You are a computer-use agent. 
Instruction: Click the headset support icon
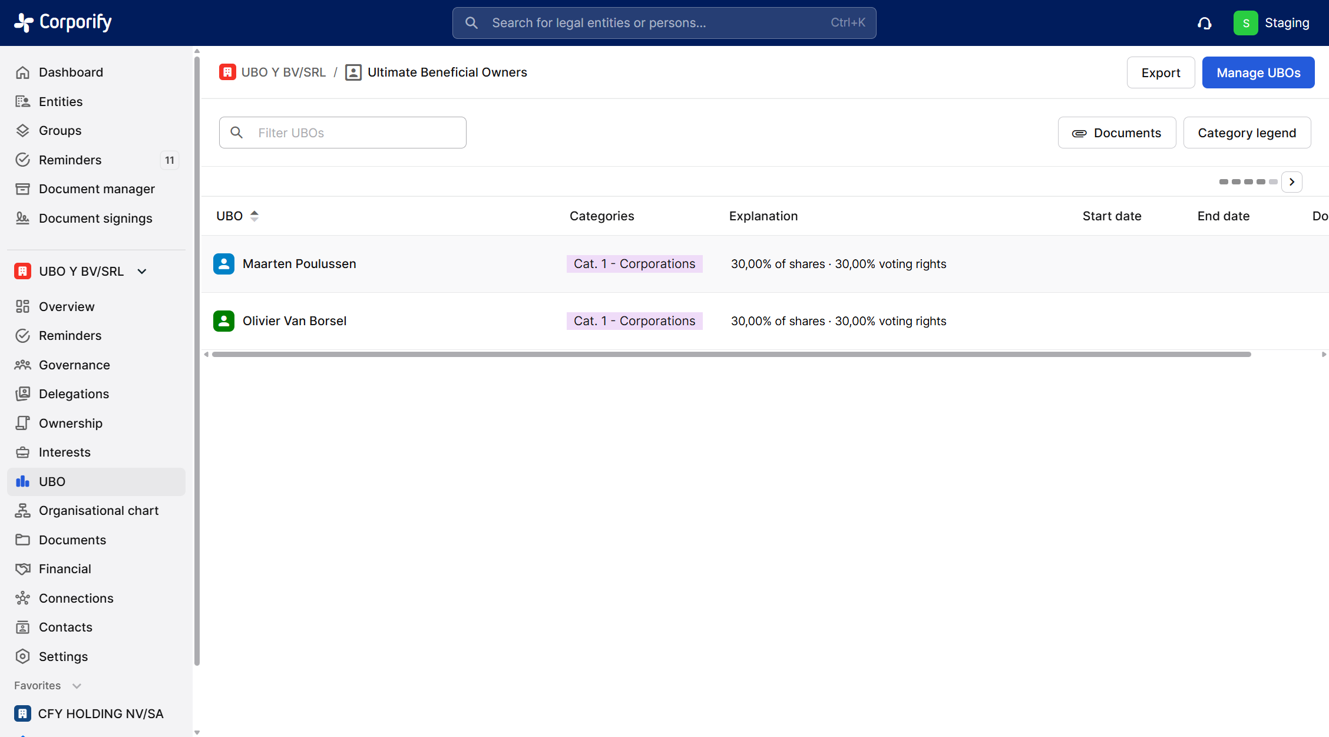pos(1204,23)
